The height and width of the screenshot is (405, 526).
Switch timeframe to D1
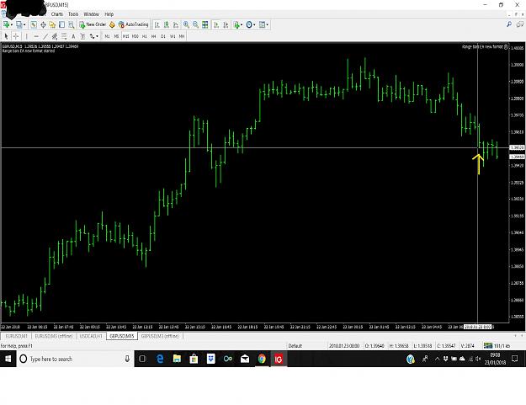click(163, 36)
